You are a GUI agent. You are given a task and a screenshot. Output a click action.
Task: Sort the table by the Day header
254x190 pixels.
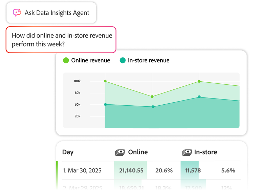(x=68, y=152)
